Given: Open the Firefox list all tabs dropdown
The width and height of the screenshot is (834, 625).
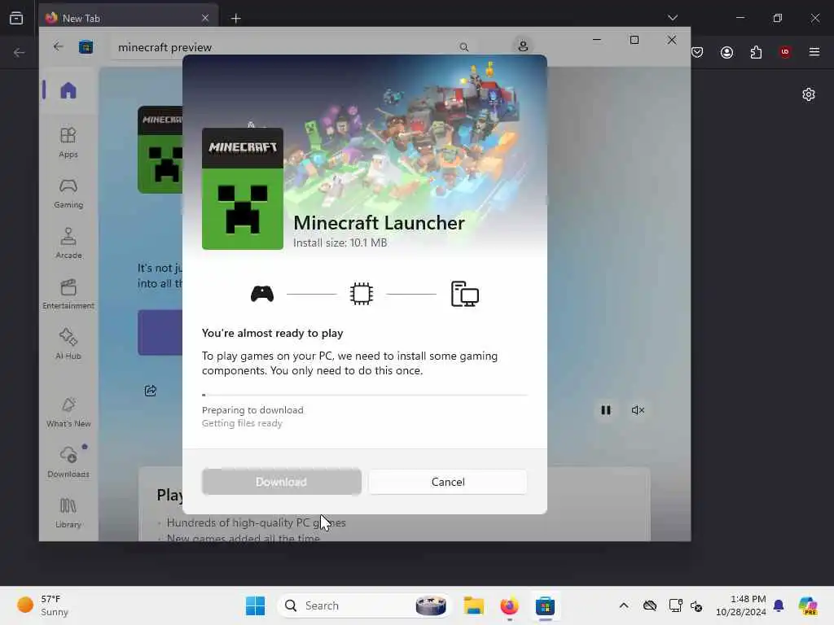Looking at the screenshot, I should pos(672,18).
